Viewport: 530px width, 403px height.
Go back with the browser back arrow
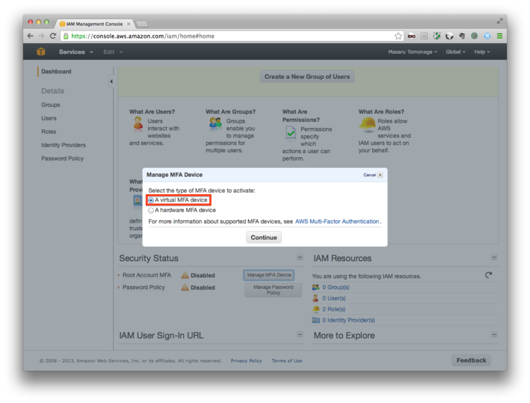point(30,36)
